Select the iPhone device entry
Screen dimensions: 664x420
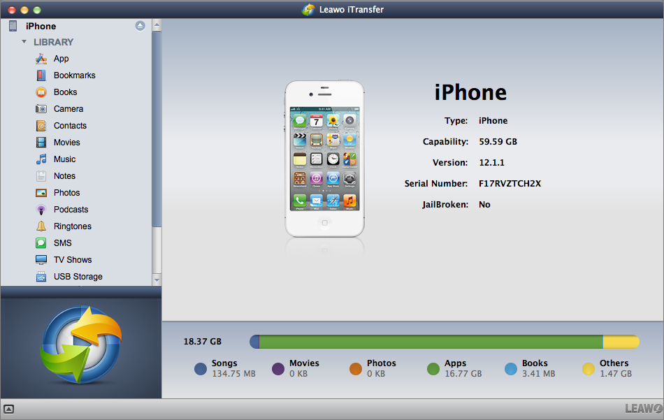coord(41,26)
